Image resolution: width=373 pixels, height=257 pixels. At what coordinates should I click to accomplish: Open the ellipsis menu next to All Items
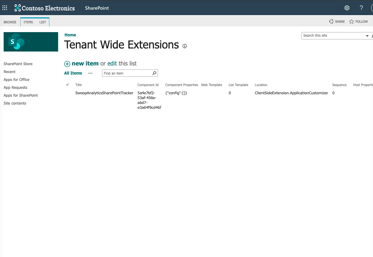point(90,73)
